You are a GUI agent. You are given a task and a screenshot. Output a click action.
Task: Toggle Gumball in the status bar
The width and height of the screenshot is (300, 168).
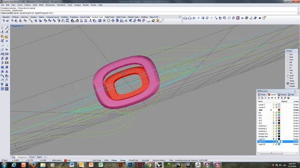(x=145, y=161)
